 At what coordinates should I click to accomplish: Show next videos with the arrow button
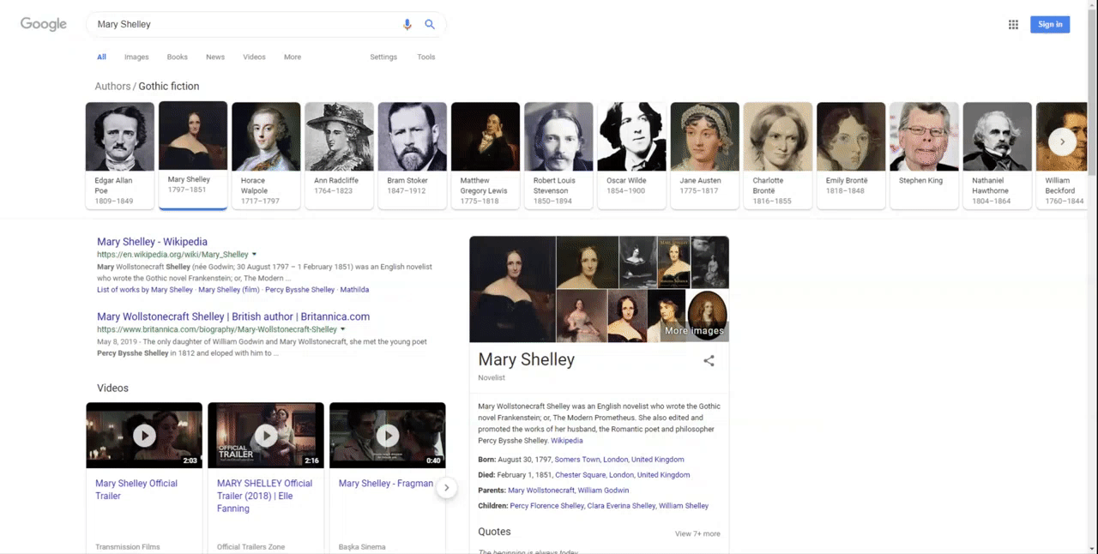pos(446,488)
